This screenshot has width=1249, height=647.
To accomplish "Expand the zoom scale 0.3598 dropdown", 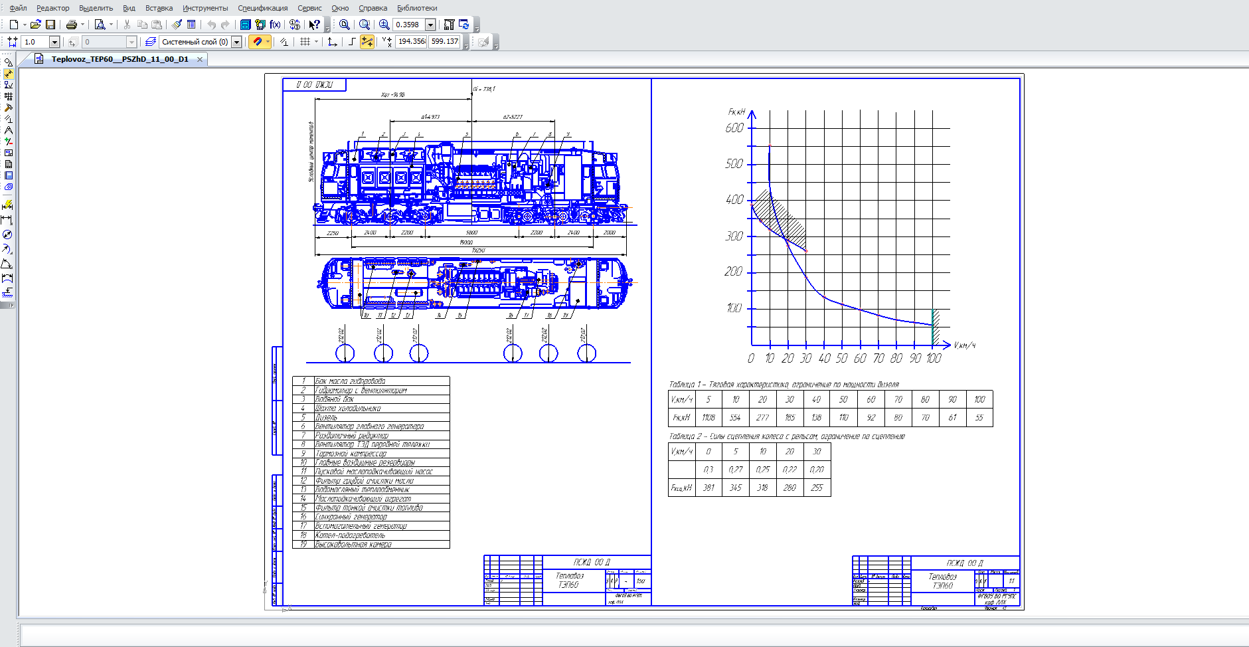I will [x=430, y=25].
